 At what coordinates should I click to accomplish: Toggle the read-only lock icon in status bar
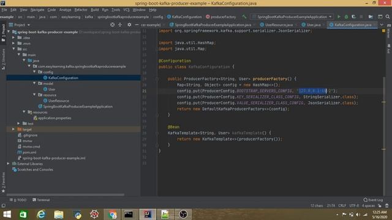[x=380, y=206]
